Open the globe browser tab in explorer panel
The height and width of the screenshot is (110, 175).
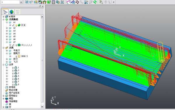[11, 12]
